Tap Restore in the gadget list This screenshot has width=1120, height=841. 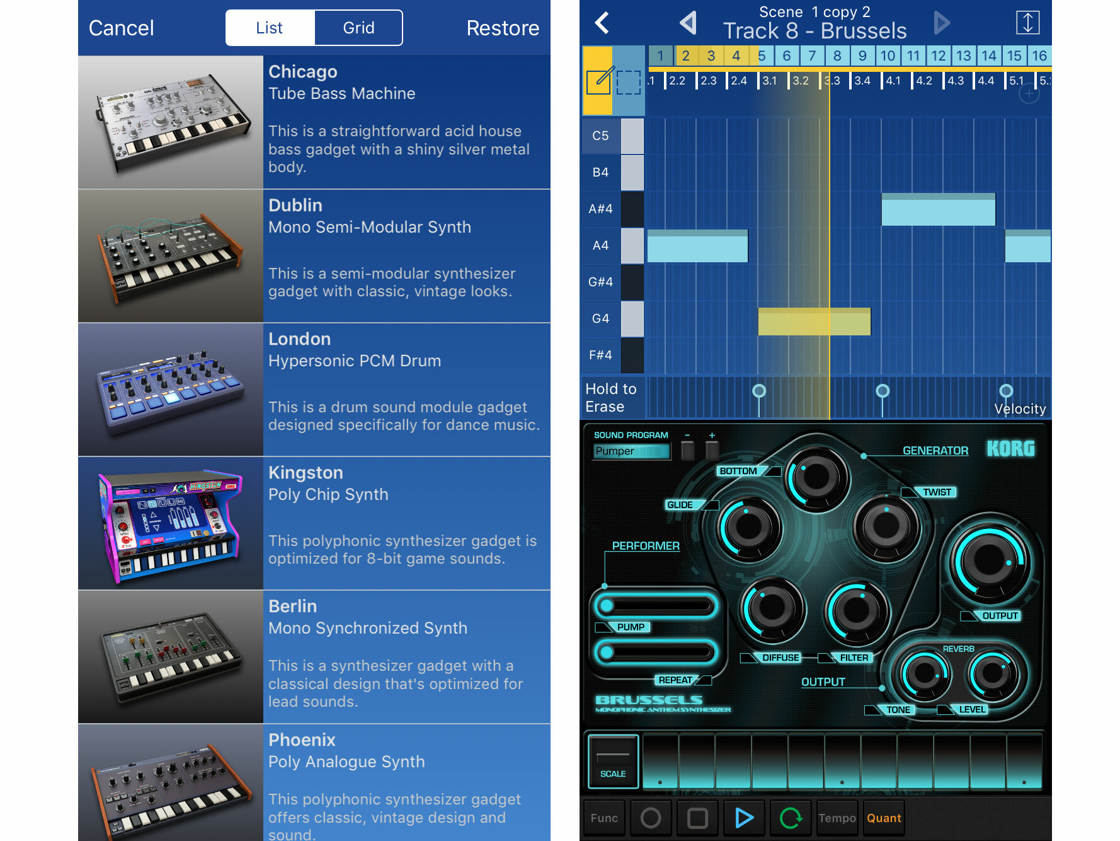(x=503, y=28)
